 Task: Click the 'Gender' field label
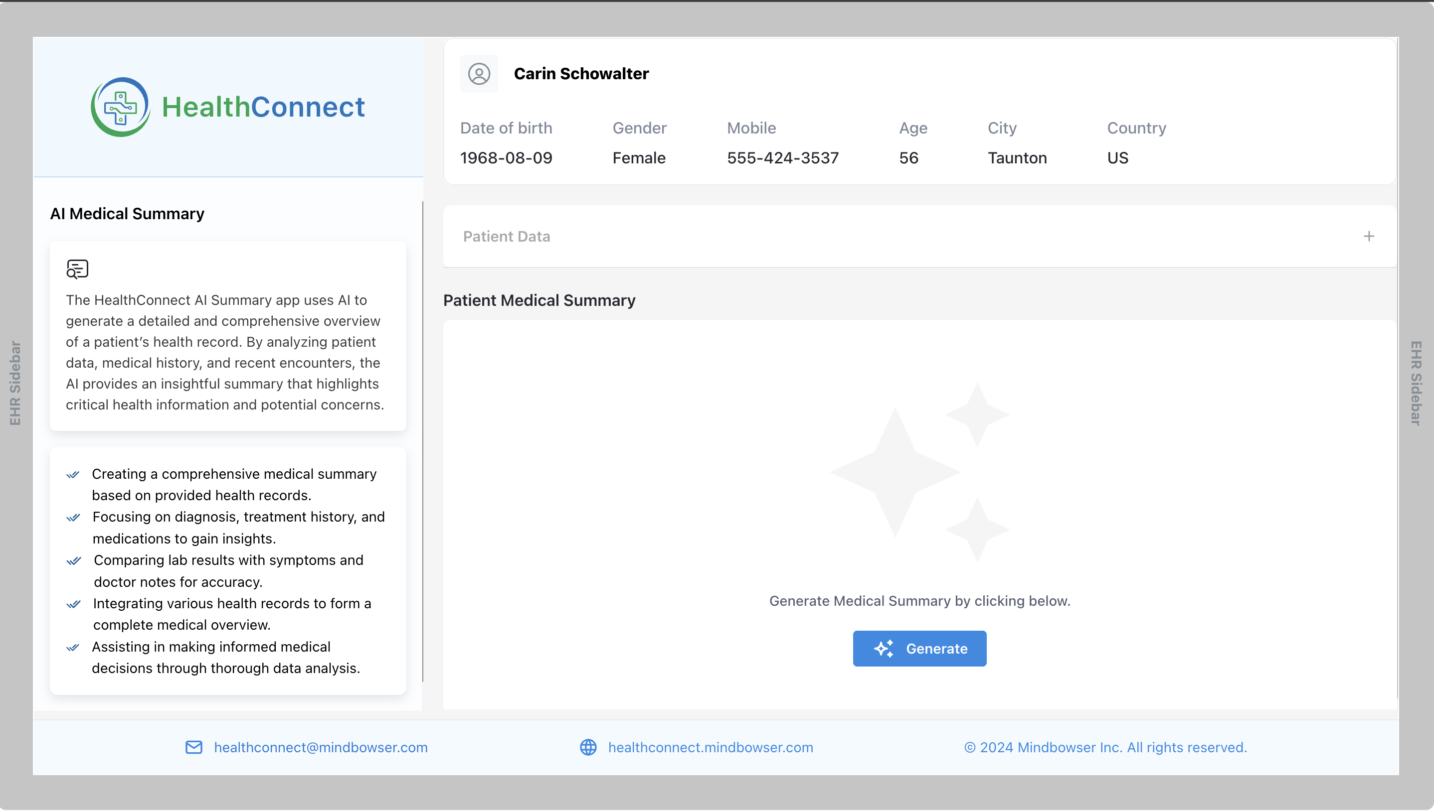coord(639,128)
